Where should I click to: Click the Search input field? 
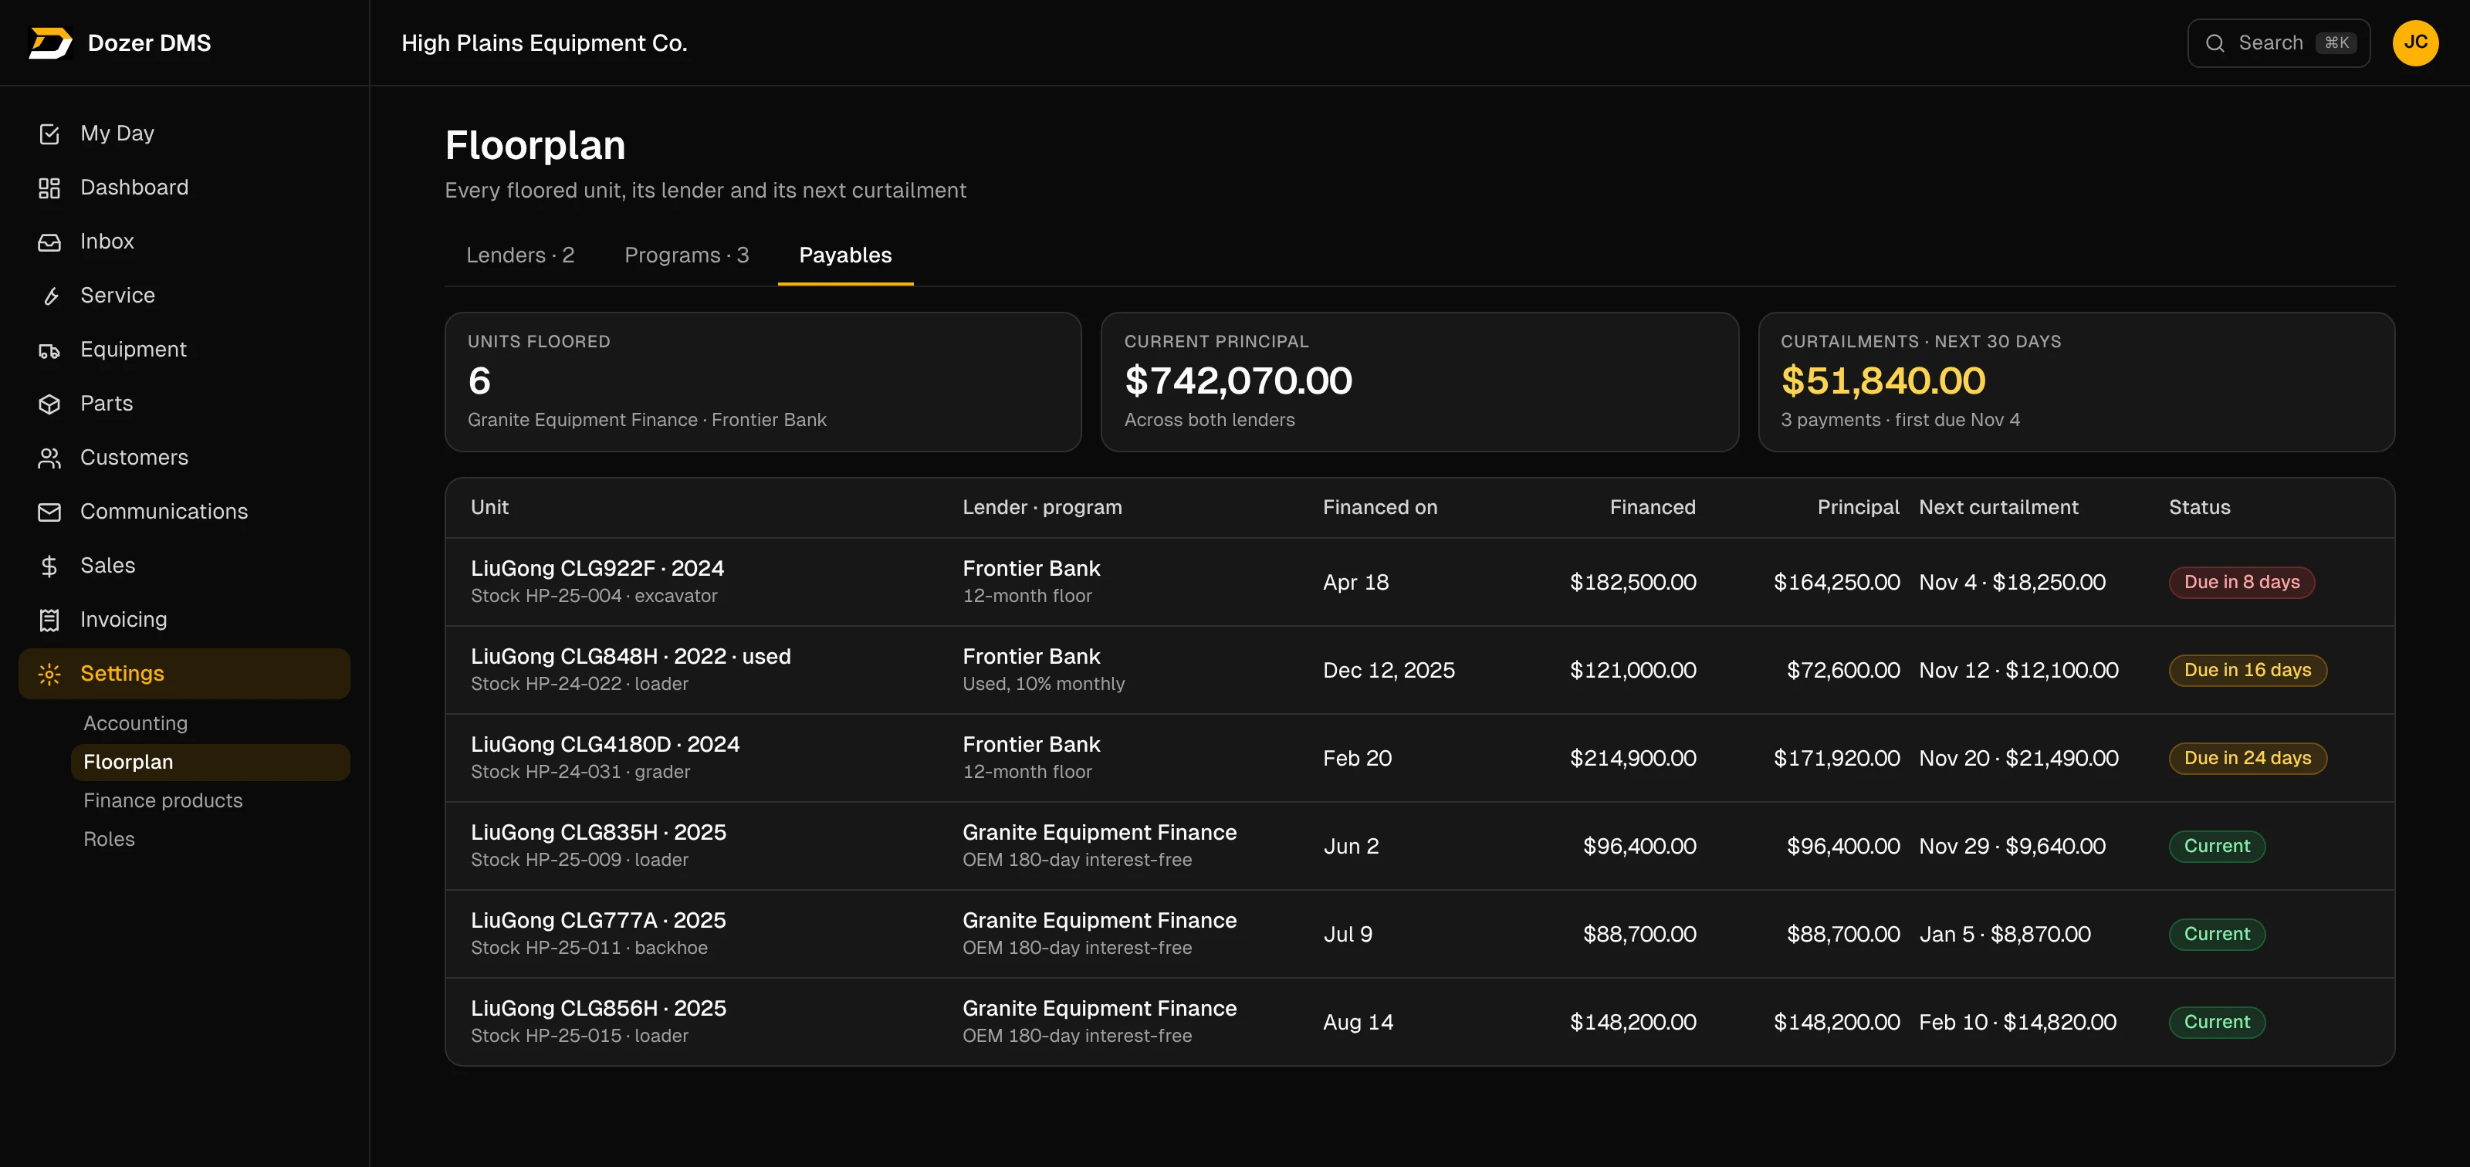click(x=2279, y=43)
